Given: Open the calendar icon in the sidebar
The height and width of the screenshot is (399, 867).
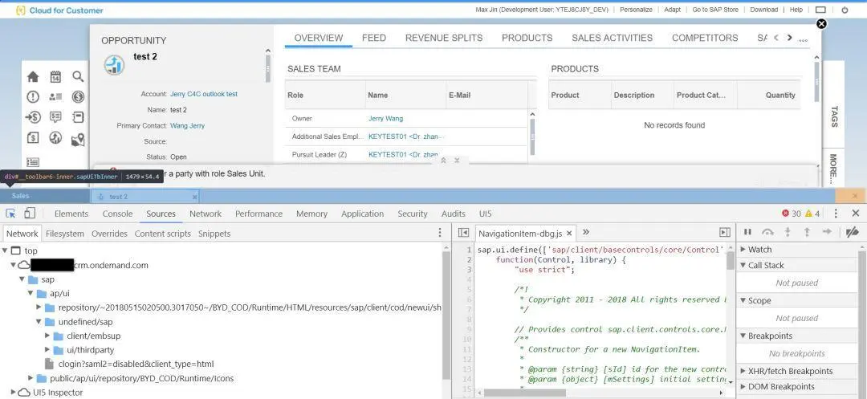Looking at the screenshot, I should pos(55,77).
